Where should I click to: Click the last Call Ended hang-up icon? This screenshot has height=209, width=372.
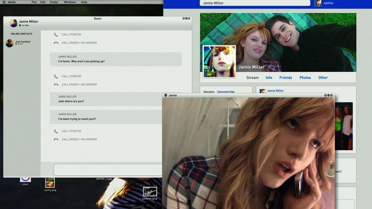(56, 139)
